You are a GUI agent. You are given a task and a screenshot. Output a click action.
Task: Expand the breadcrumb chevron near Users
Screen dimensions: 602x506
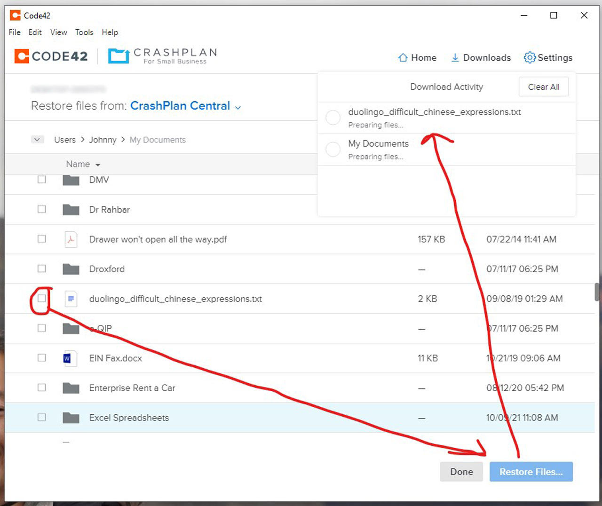tap(37, 139)
